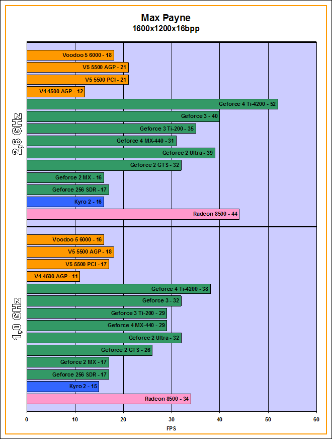The image size is (332, 439).
Task: Select the Geforce 3 Ti-200 - 35 bar
Action: (111, 129)
